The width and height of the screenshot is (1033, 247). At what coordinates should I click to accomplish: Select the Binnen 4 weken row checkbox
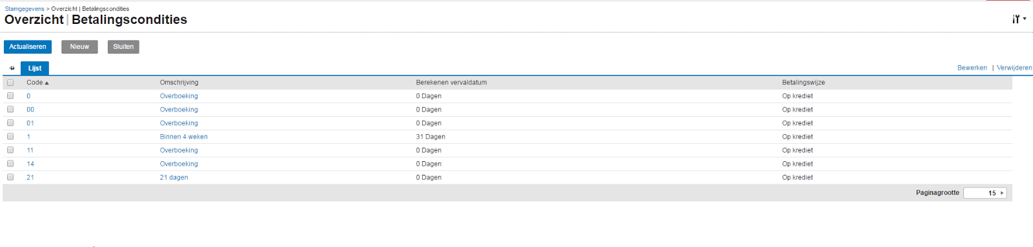click(10, 136)
